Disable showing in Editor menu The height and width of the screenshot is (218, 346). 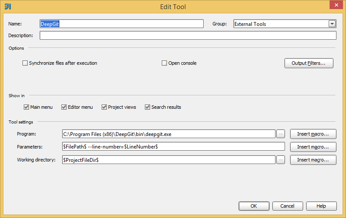point(64,107)
